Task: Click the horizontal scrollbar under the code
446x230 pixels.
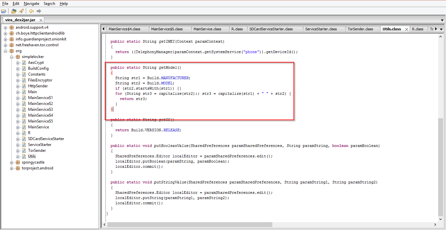Action: pyautogui.click(x=189, y=224)
